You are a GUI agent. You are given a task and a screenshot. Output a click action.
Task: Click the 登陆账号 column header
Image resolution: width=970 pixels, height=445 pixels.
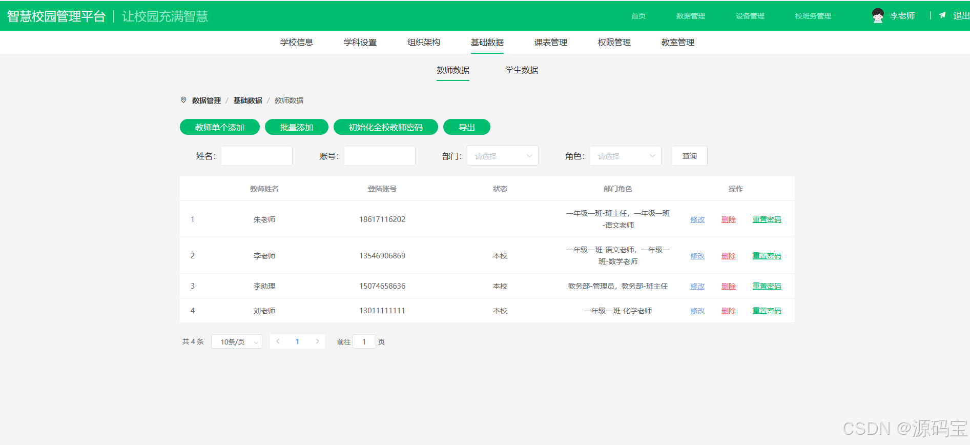pyautogui.click(x=382, y=189)
